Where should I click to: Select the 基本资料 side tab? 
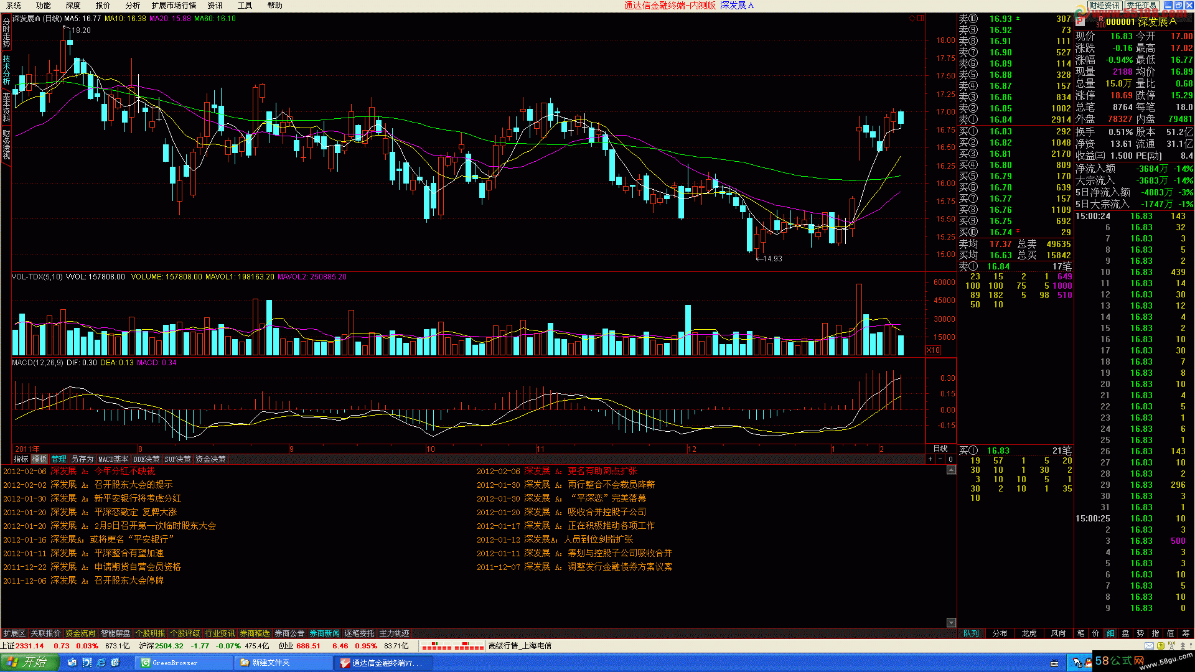pyautogui.click(x=6, y=107)
